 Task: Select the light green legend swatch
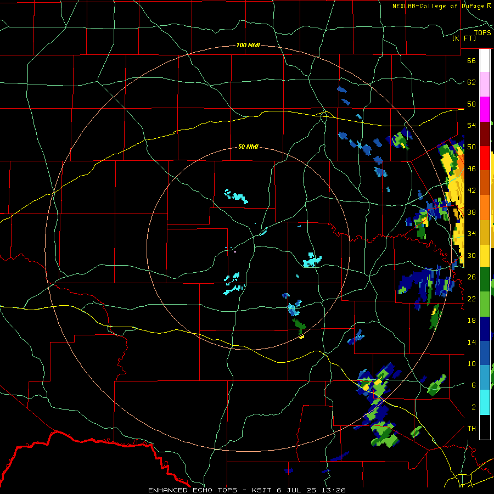coord(485,304)
